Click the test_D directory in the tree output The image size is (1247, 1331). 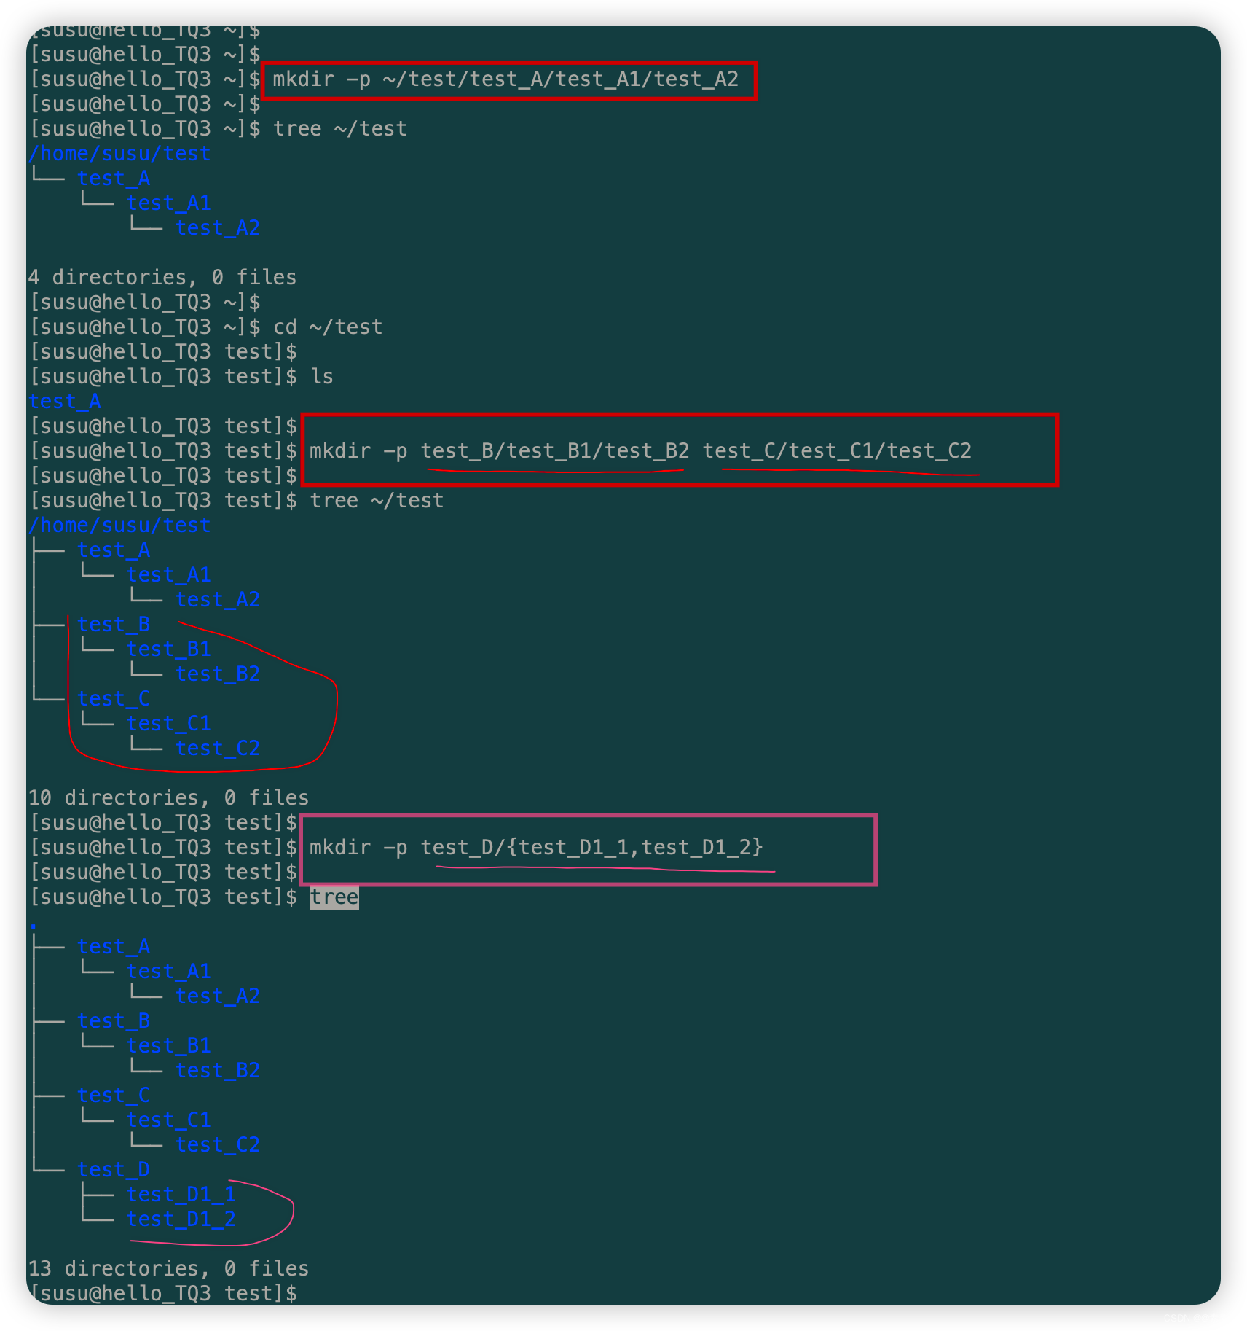pyautogui.click(x=114, y=1170)
